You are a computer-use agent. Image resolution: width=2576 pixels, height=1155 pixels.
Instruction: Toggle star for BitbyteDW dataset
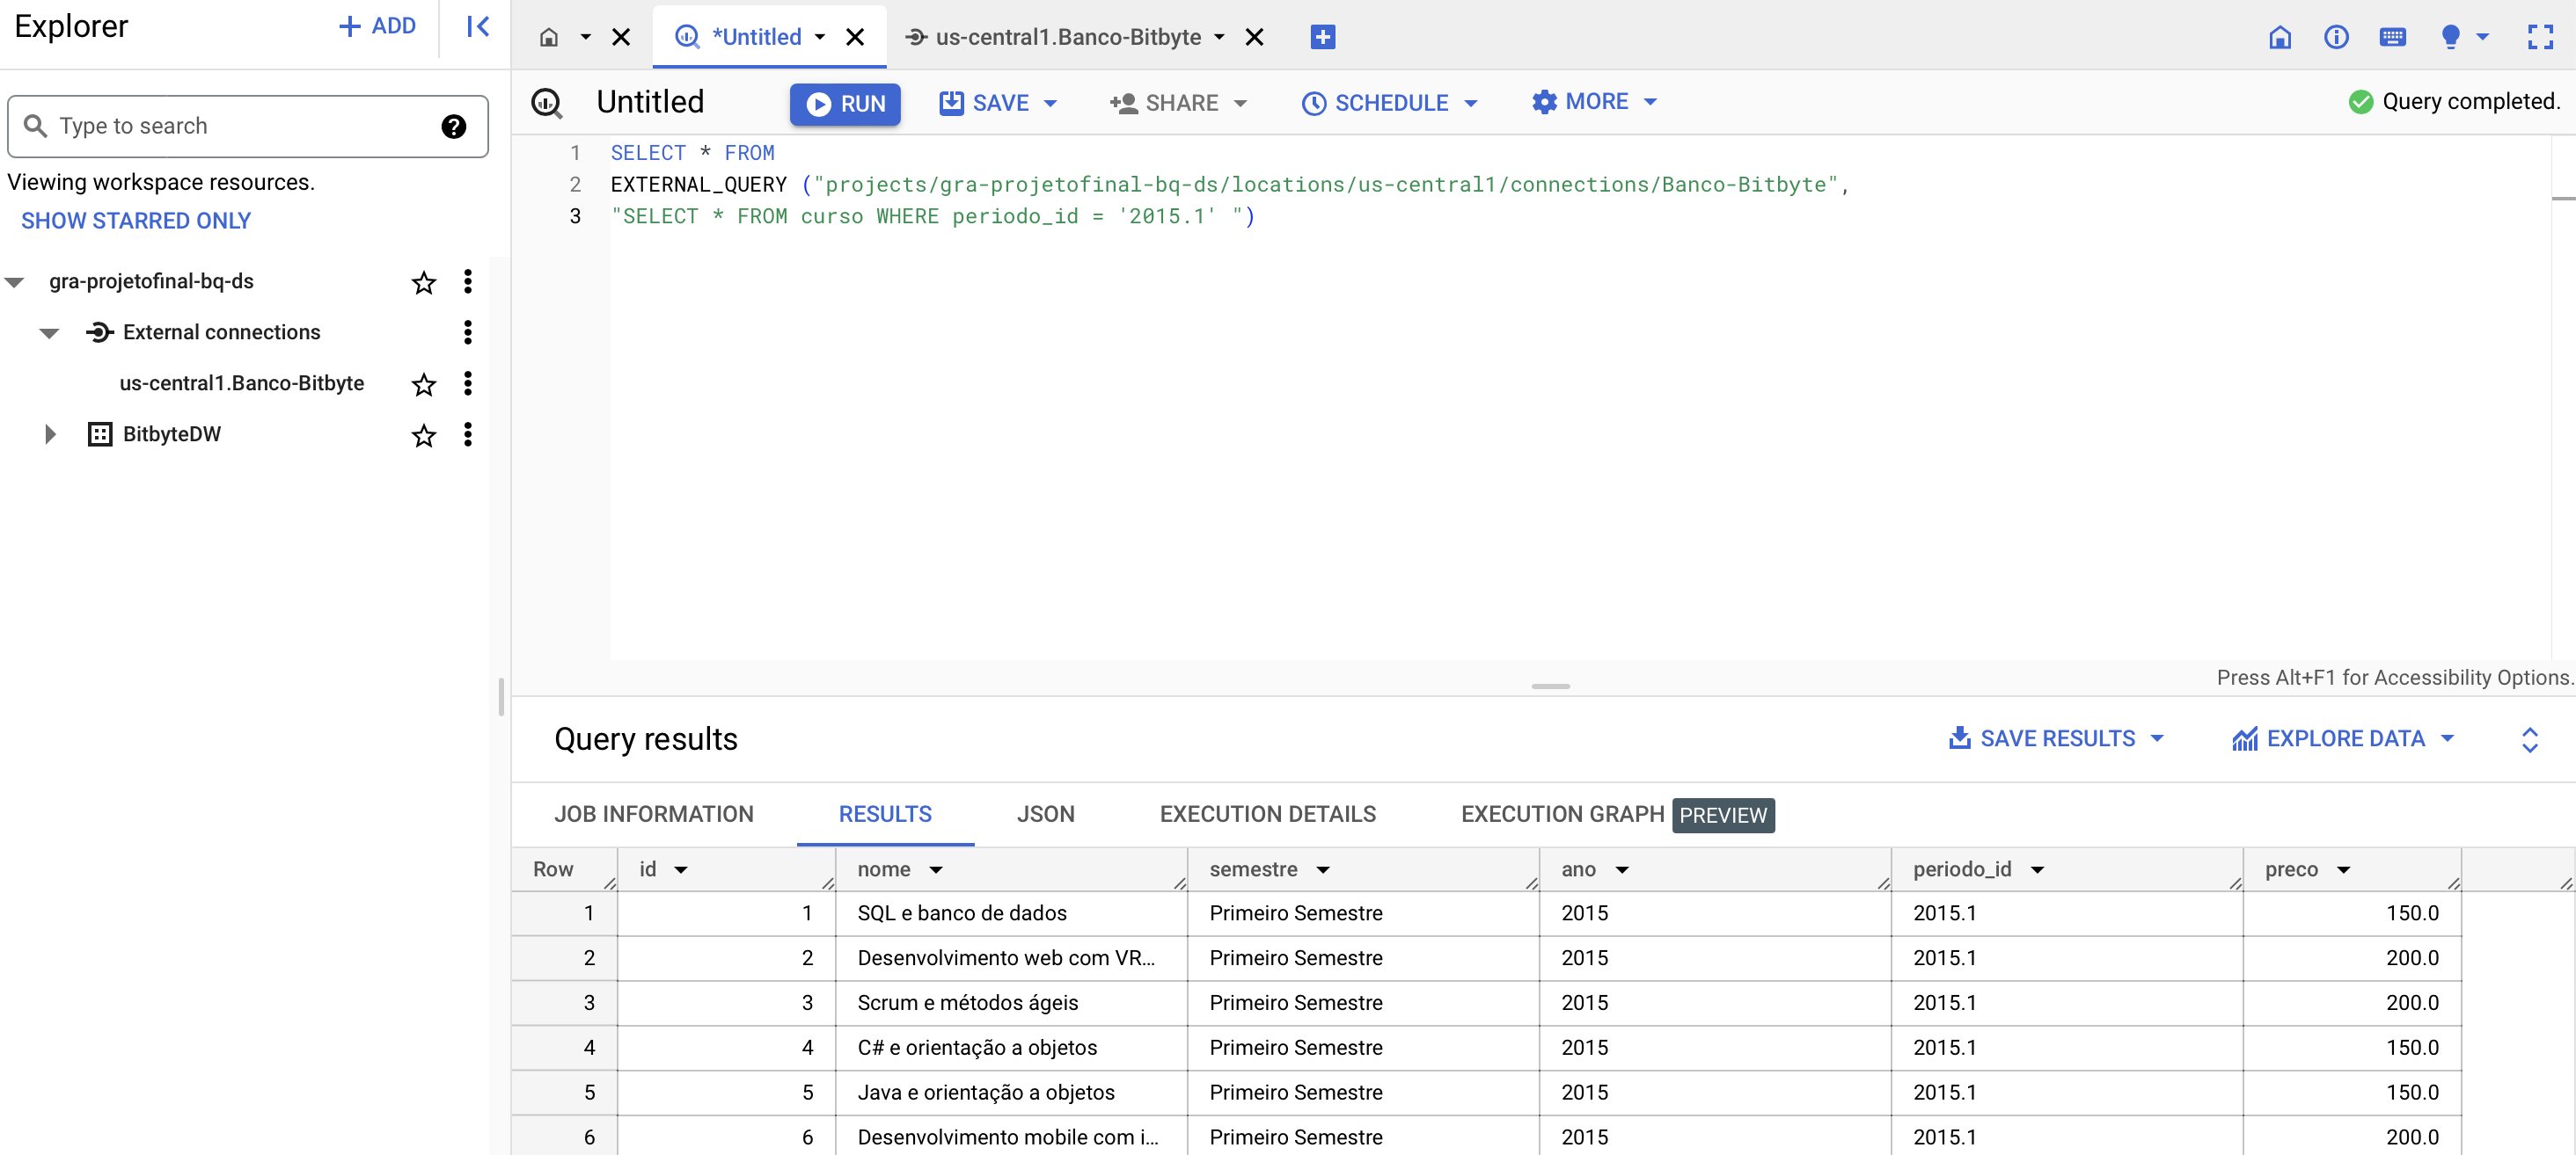[x=422, y=433]
